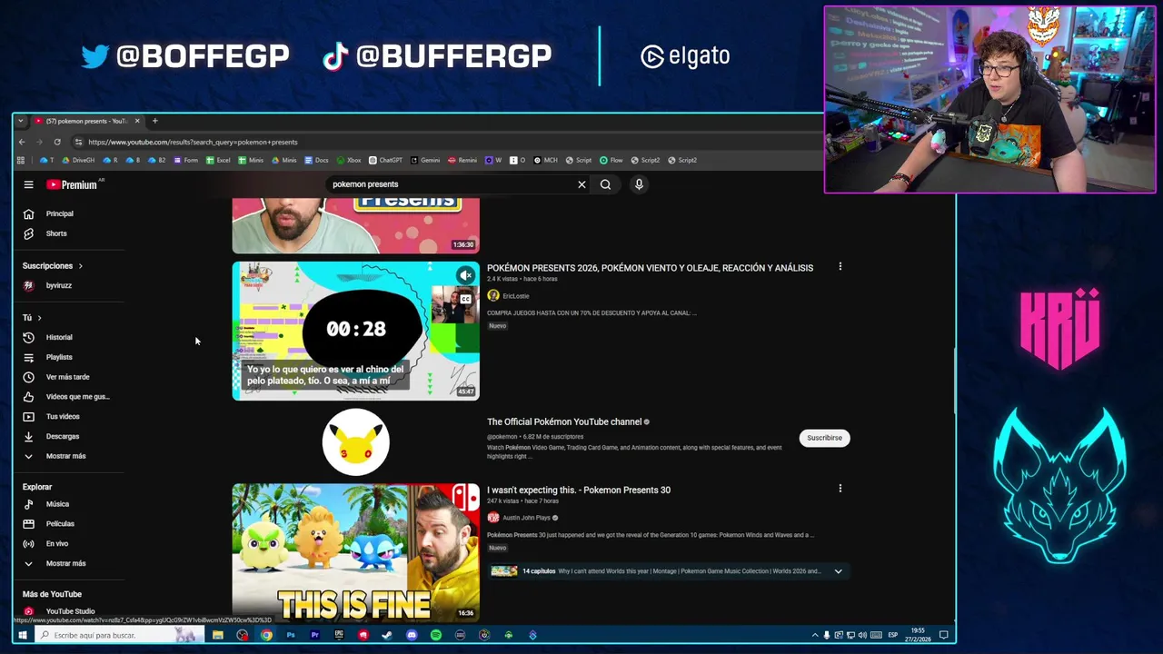
Task: Open The Official Pokémon YouTube channel title
Action: [x=564, y=422]
